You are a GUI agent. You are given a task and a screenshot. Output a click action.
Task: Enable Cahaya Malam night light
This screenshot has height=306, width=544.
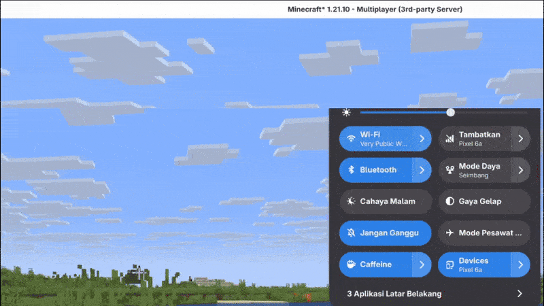(386, 201)
